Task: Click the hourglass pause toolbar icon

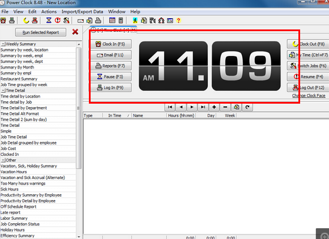Action: [x=49, y=20]
